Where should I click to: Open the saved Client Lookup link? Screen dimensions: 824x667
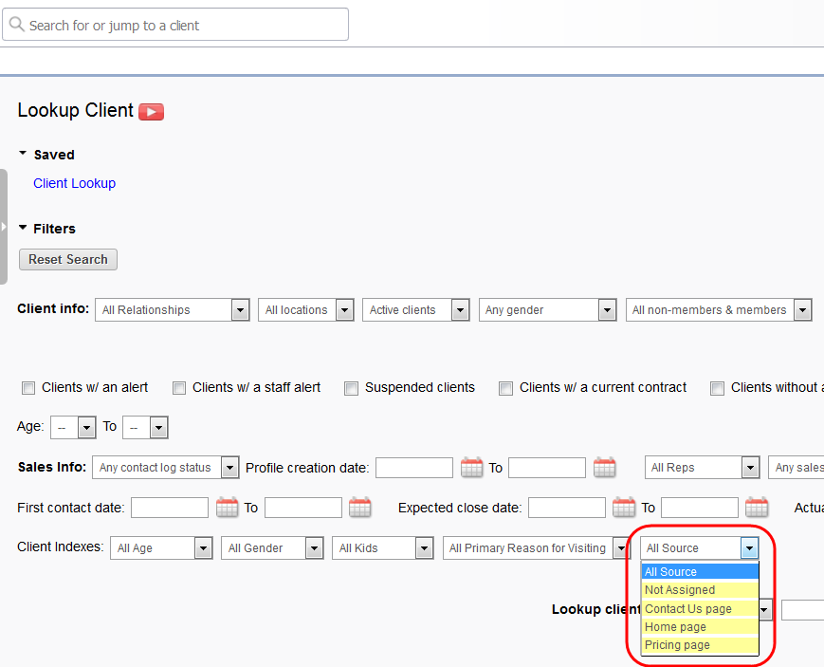74,182
